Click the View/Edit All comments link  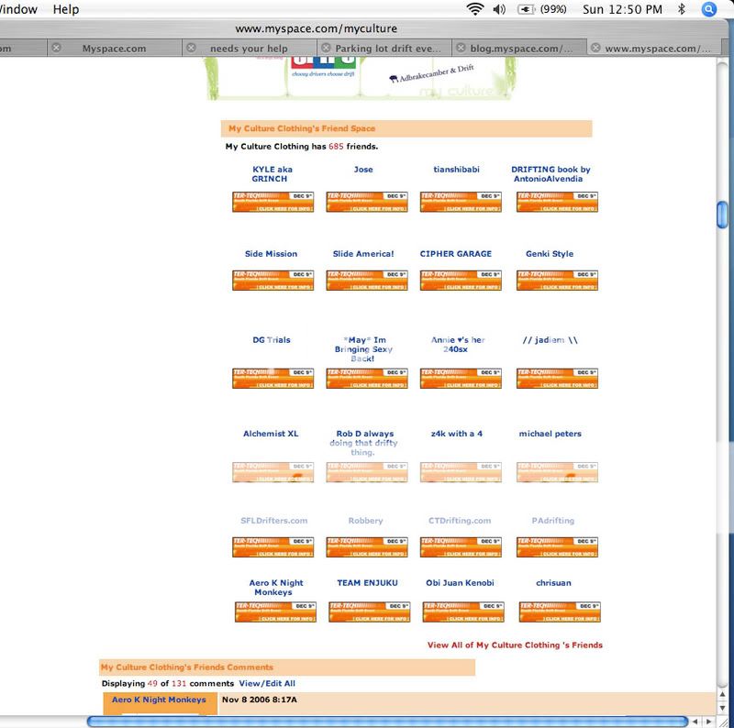[267, 683]
